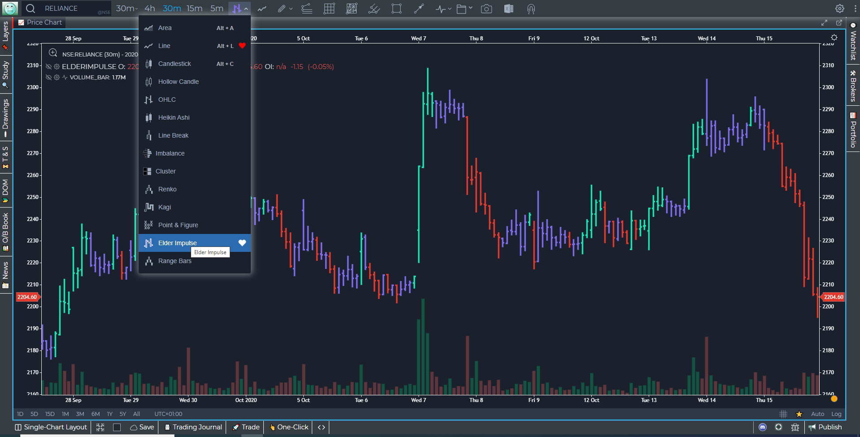Toggle fullscreen arrows icon in bottom bar
This screenshot has width=860, height=437.
100,427
